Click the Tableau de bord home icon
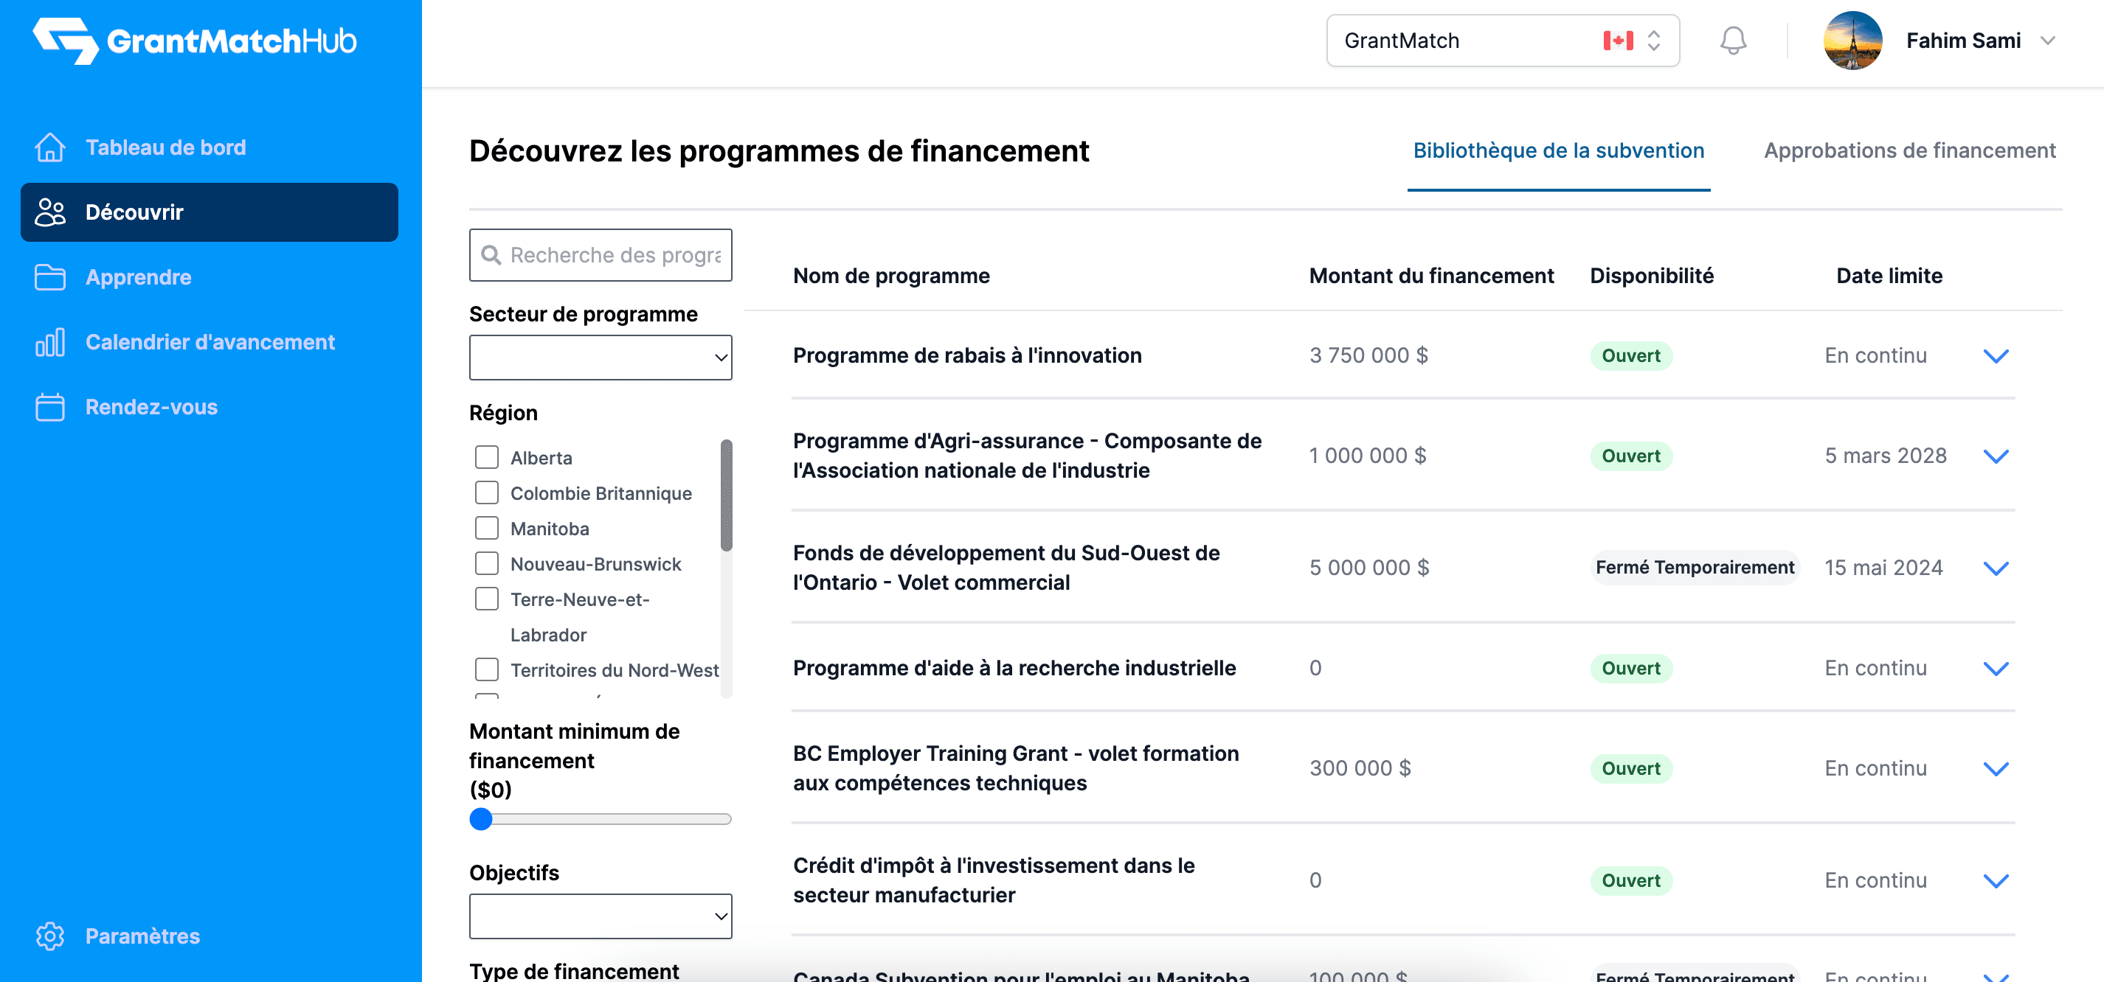The image size is (2104, 982). pyautogui.click(x=50, y=147)
